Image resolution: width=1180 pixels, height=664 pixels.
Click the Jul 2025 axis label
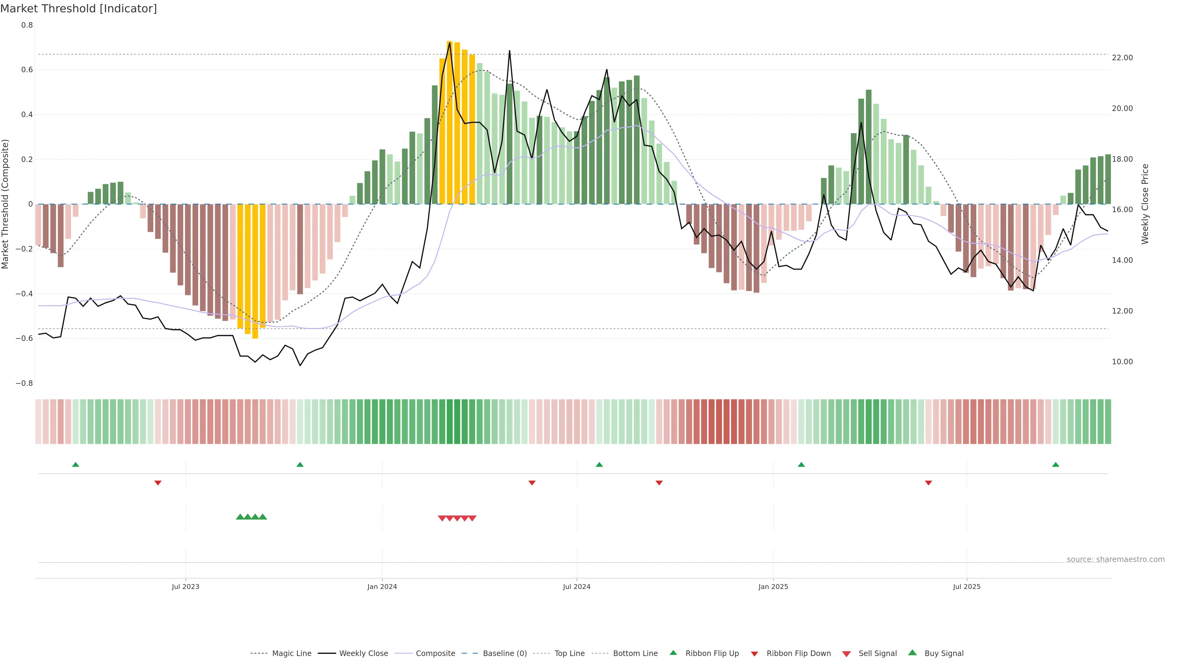(966, 587)
